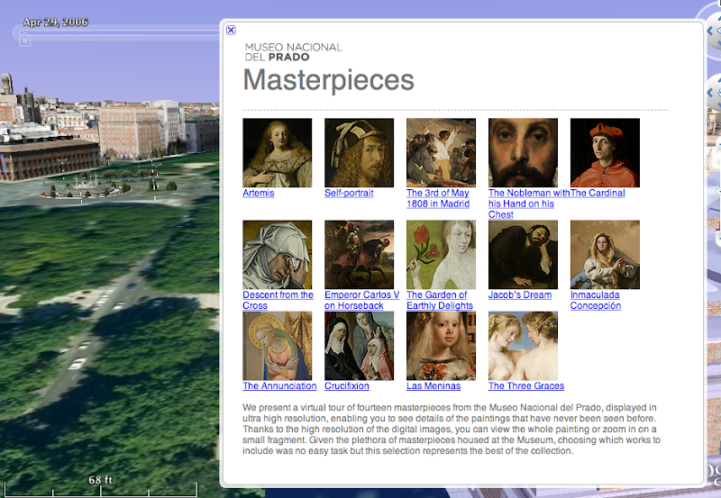Open the Artemis painting link
The width and height of the screenshot is (721, 498).
pyautogui.click(x=259, y=193)
